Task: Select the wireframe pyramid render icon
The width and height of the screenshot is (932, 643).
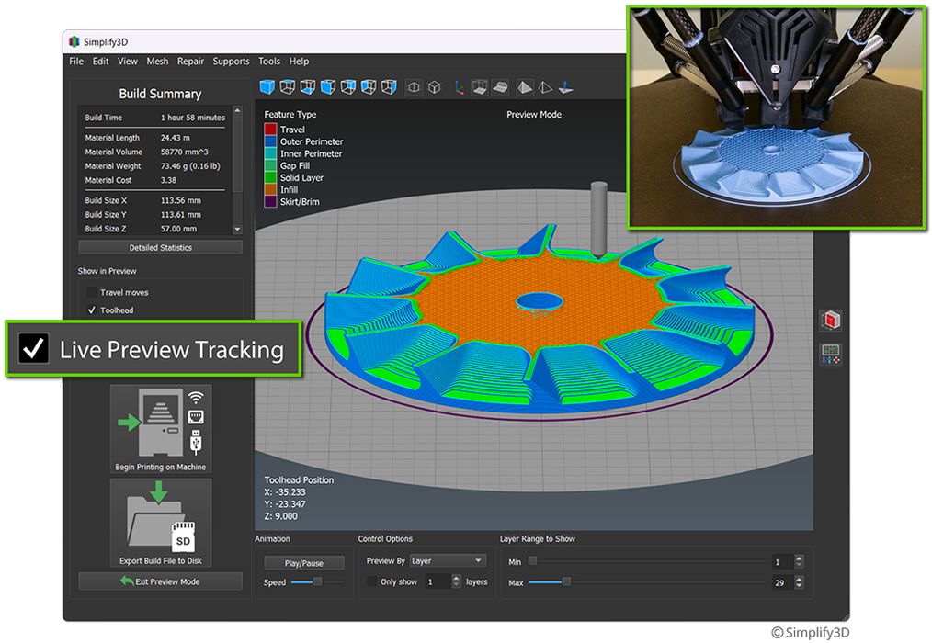Action: point(546,87)
